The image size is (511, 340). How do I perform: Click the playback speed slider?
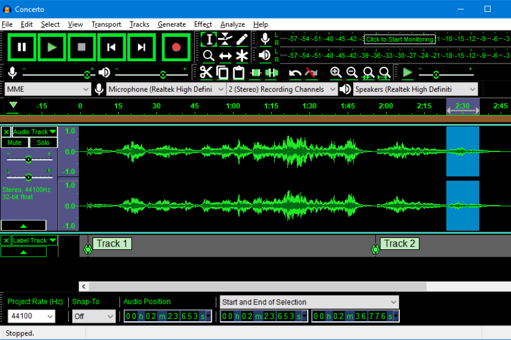pyautogui.click(x=446, y=75)
